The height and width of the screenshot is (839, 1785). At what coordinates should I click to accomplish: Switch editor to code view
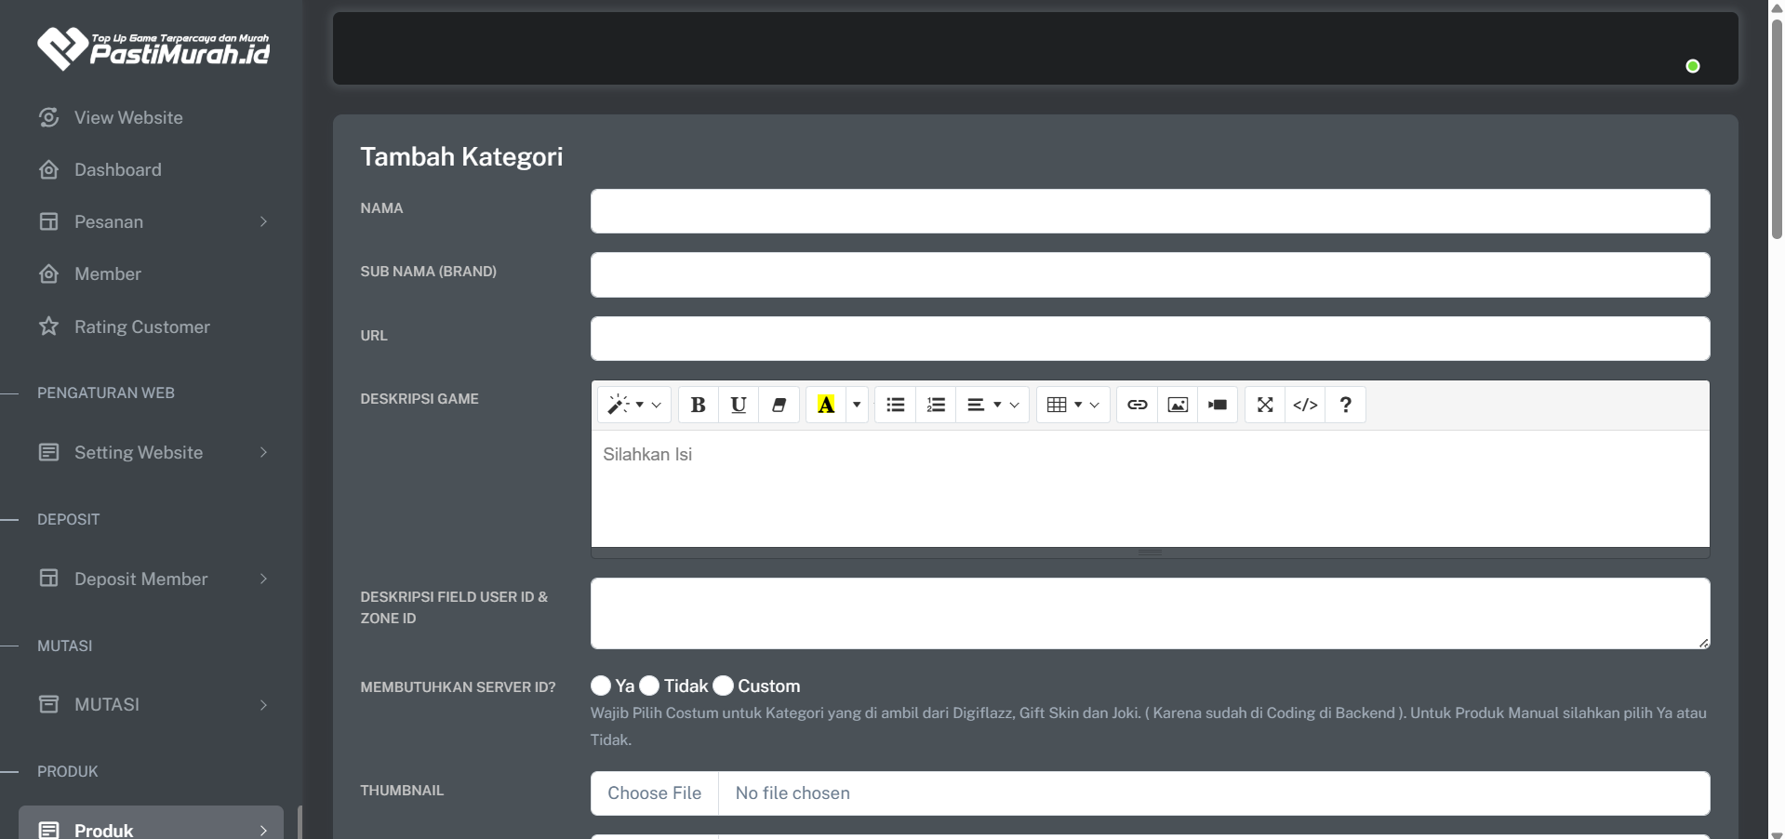pyautogui.click(x=1305, y=405)
